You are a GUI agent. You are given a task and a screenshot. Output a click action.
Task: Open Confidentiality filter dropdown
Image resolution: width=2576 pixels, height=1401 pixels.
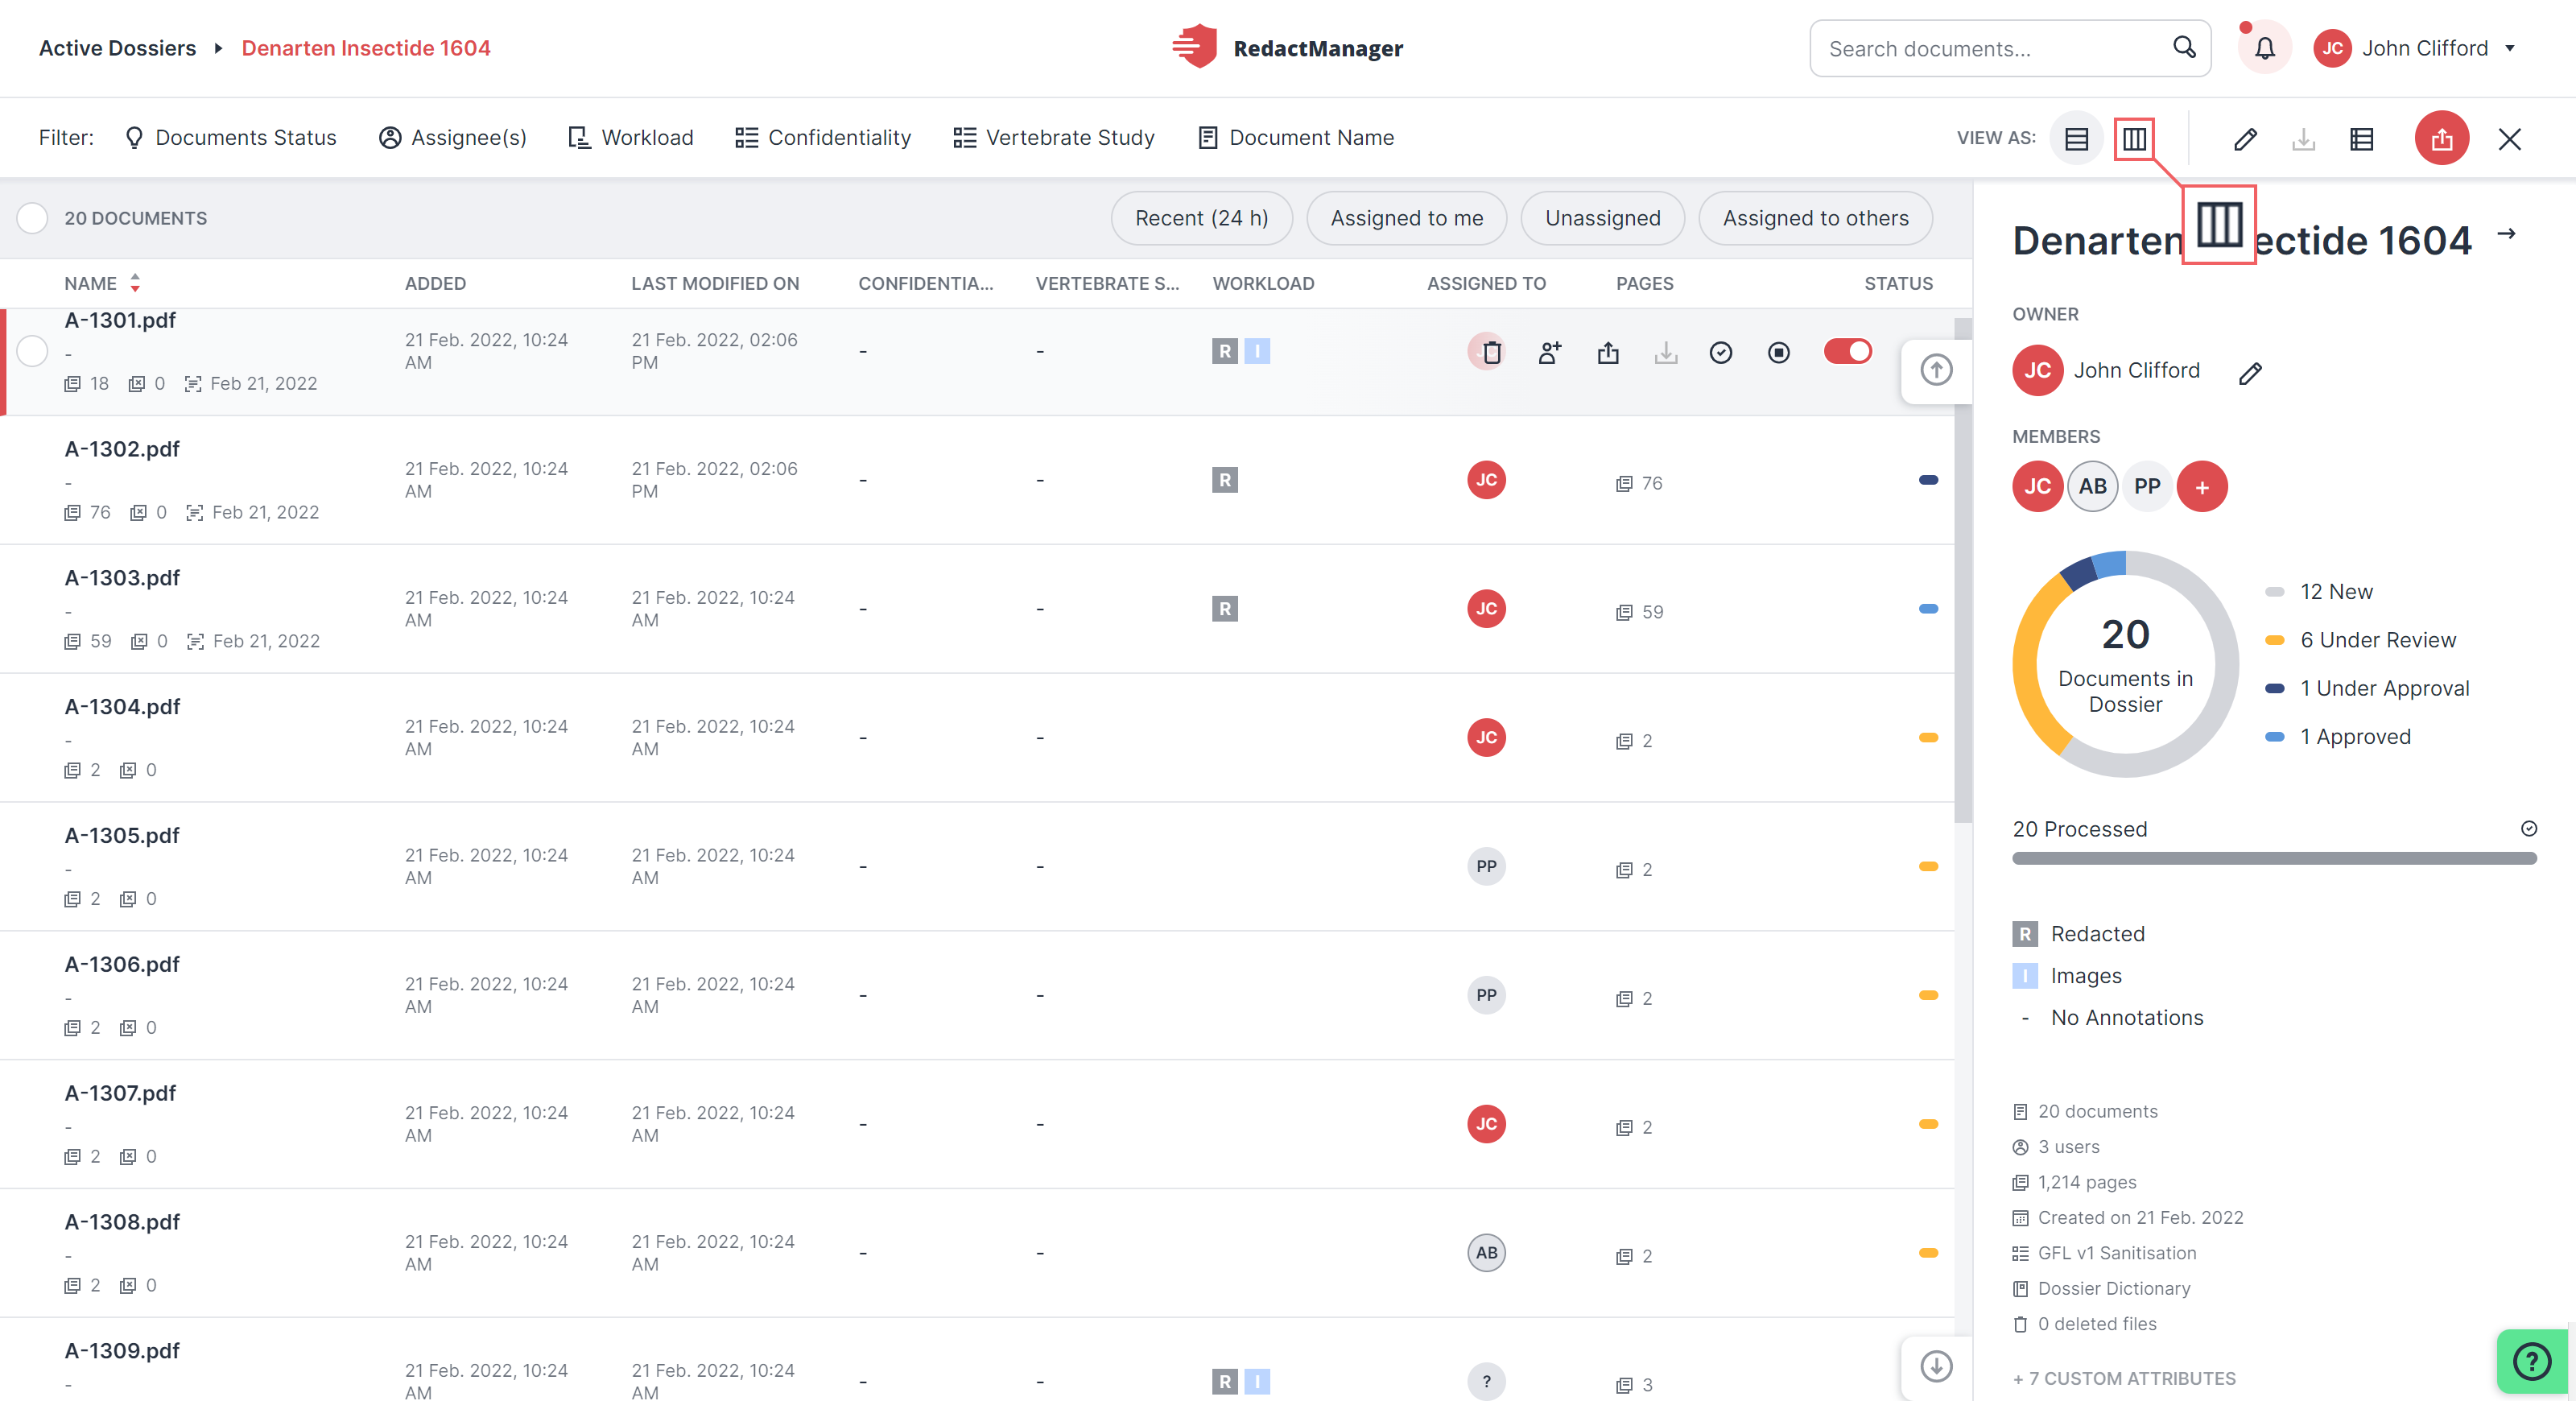823,138
